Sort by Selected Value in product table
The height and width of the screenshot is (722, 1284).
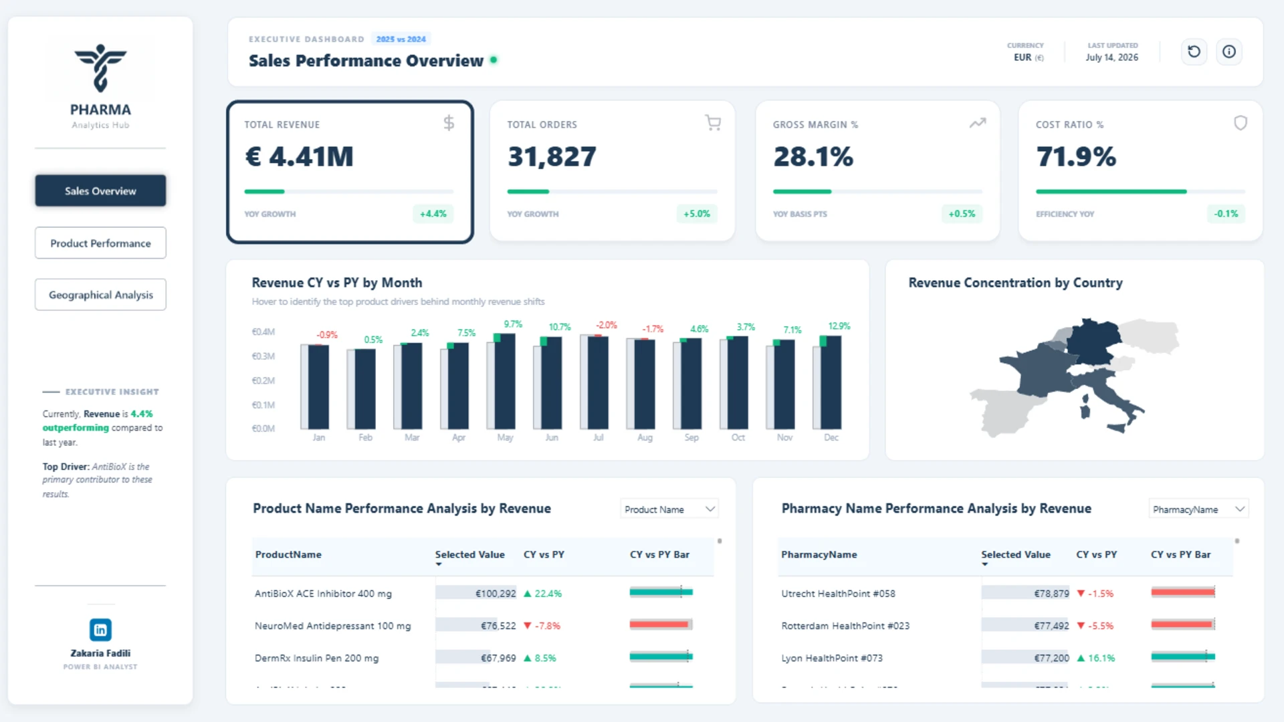click(469, 555)
